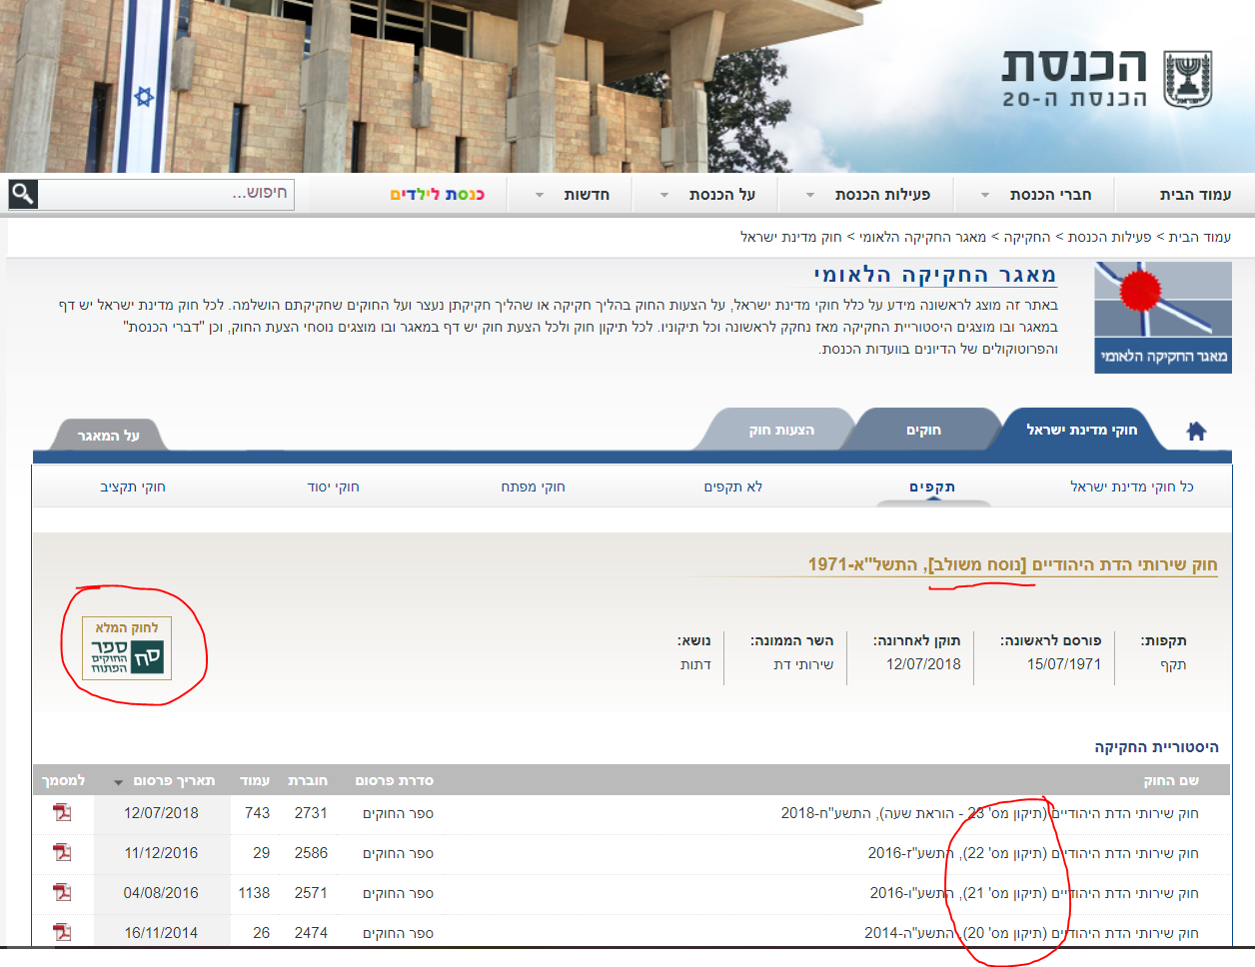Click booklet number 2571
This screenshot has width=1255, height=967.
click(311, 893)
